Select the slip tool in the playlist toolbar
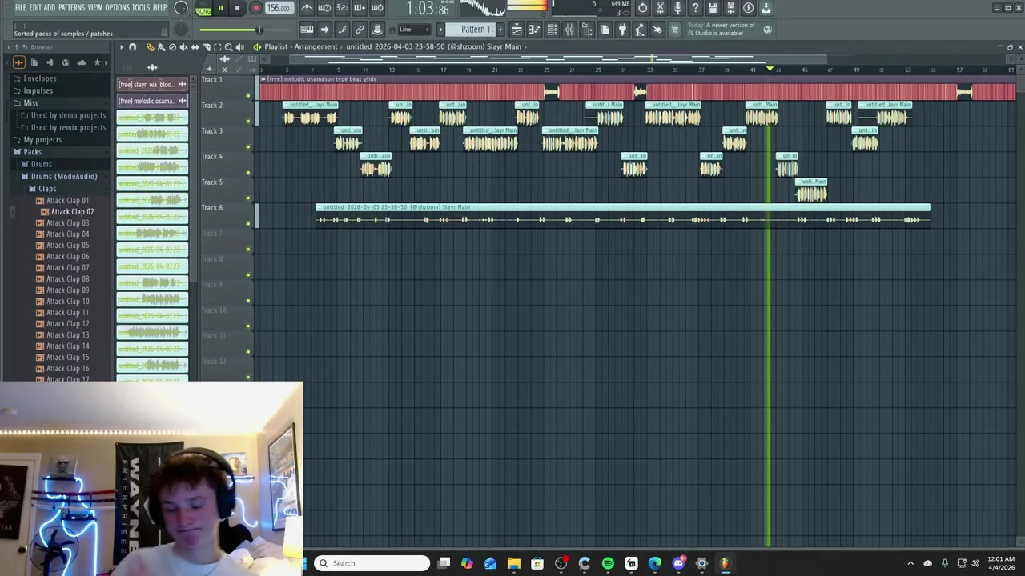Screen dimensions: 1025x576 tap(195, 47)
